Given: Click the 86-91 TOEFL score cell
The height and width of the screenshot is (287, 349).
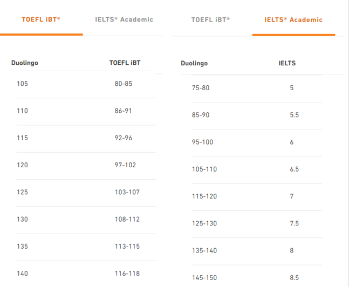Looking at the screenshot, I should pyautogui.click(x=124, y=111).
